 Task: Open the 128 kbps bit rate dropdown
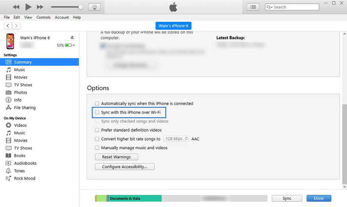pyautogui.click(x=176, y=139)
